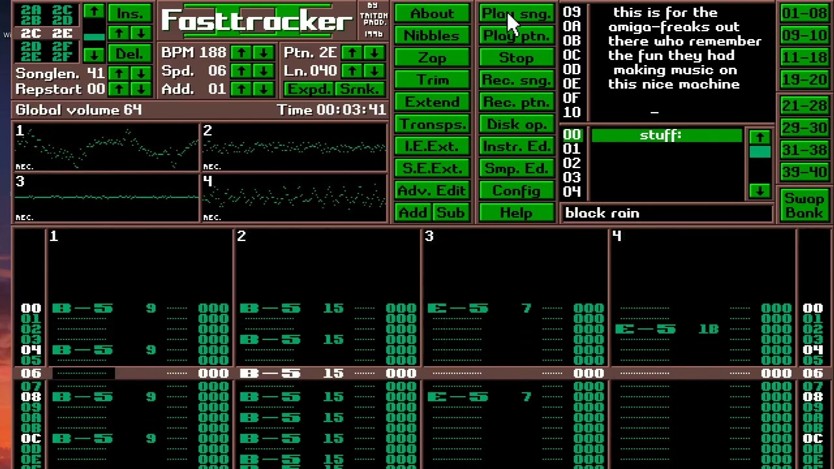Open the Config screen
Image resolution: width=834 pixels, height=469 pixels.
click(x=517, y=190)
